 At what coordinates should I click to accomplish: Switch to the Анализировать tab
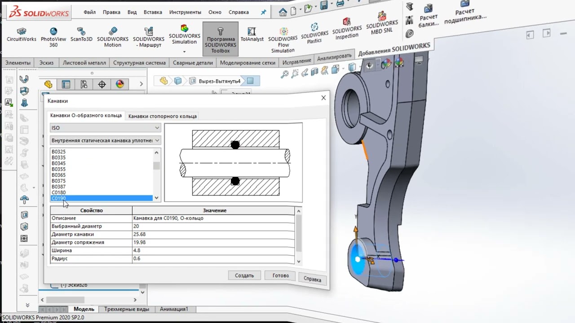334,57
